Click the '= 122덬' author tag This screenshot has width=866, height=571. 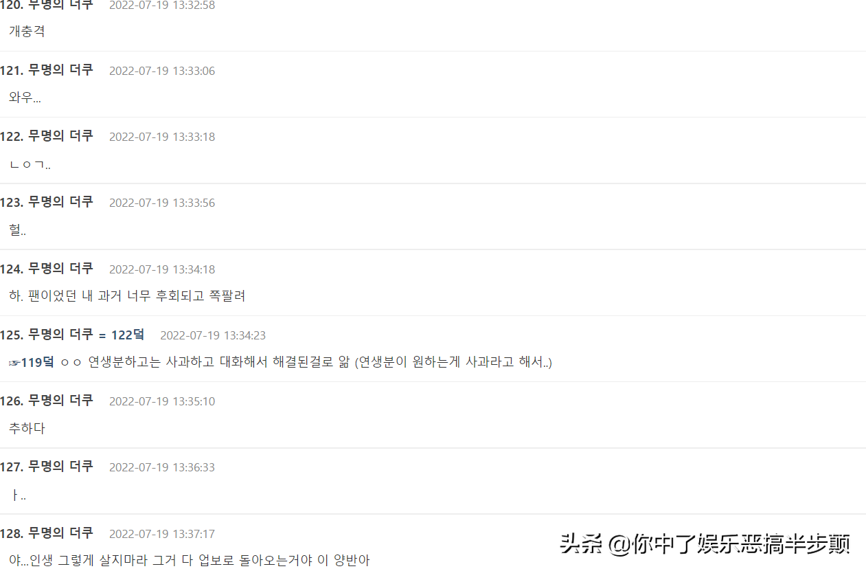point(122,335)
